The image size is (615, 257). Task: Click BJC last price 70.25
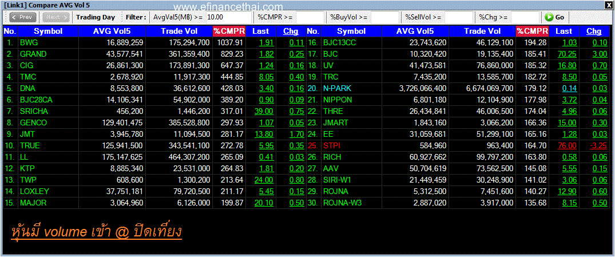point(567,54)
